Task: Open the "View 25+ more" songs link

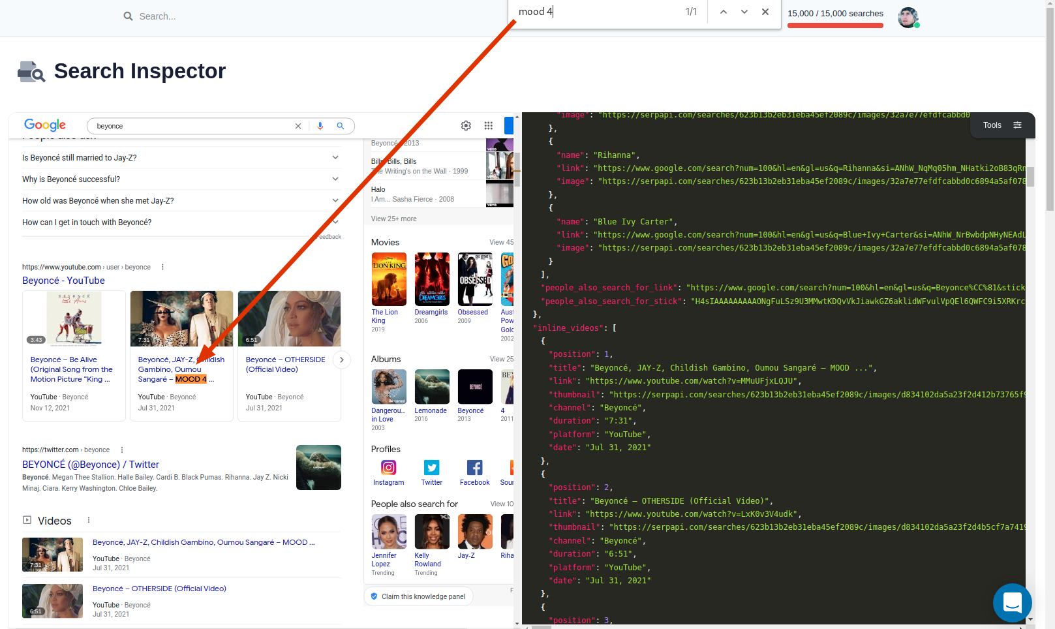Action: [x=393, y=218]
